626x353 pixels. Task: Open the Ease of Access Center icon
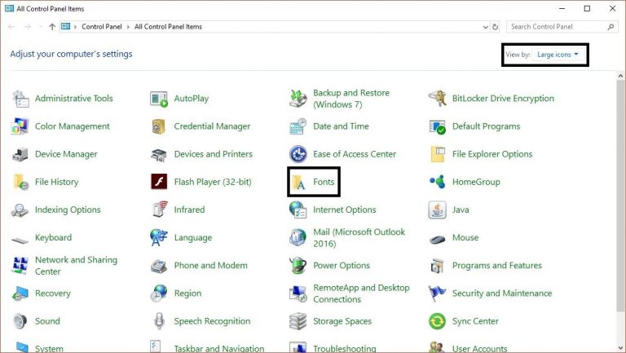(298, 155)
